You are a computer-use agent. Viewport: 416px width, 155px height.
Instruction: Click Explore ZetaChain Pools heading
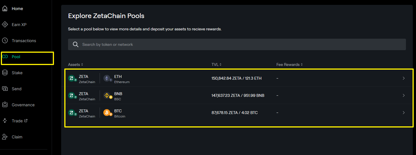106,16
